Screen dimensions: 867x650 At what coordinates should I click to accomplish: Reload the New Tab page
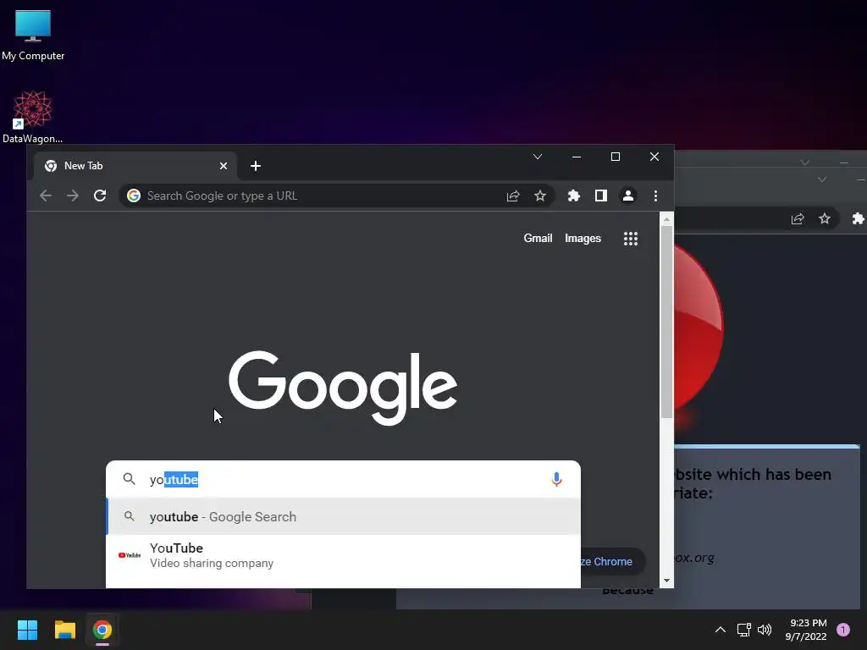[x=100, y=196]
